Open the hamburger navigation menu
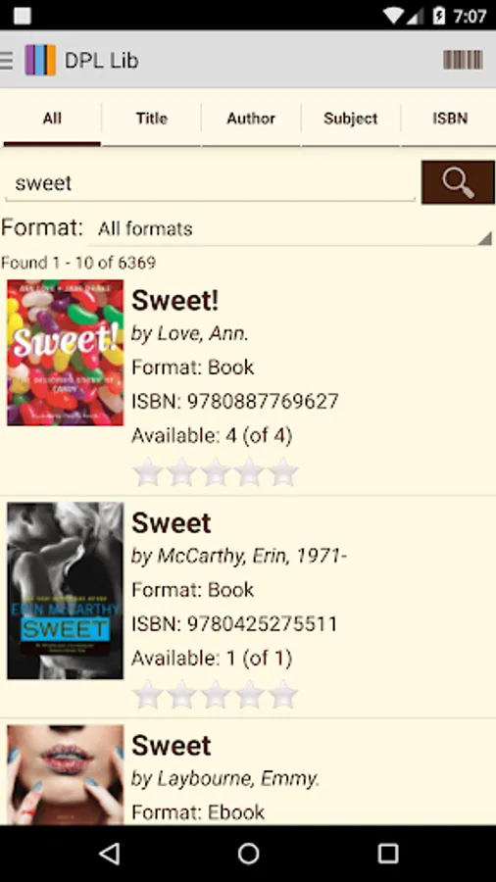Viewport: 496px width, 882px height. pos(6,60)
